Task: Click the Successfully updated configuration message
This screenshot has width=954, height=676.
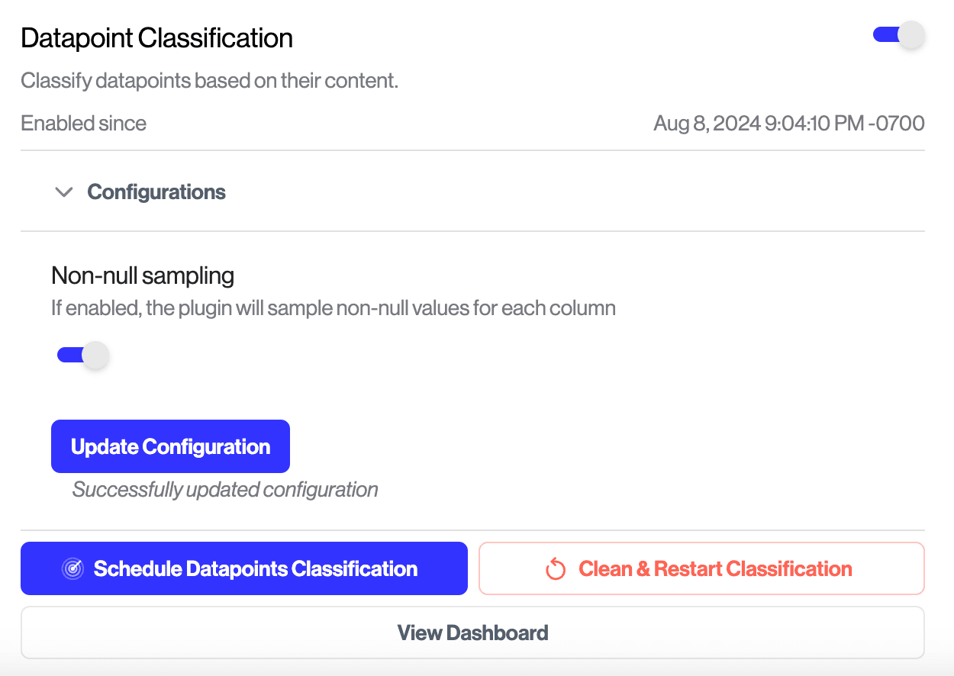Action: click(225, 490)
